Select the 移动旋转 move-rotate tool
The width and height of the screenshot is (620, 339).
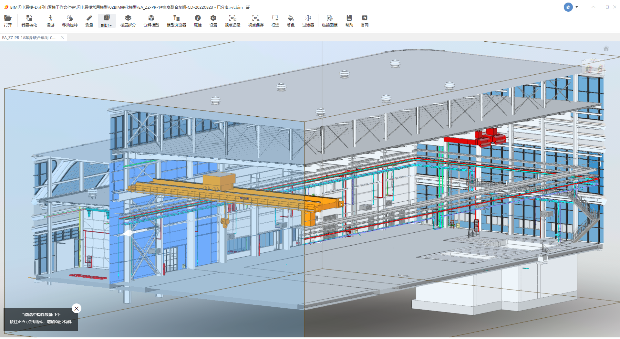(x=70, y=21)
